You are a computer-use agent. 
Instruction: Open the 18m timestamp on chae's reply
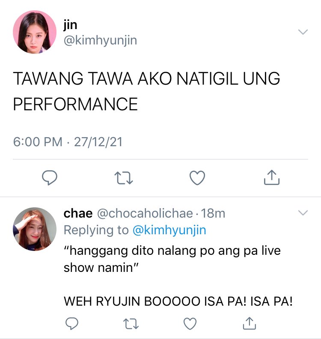pyautogui.click(x=213, y=213)
